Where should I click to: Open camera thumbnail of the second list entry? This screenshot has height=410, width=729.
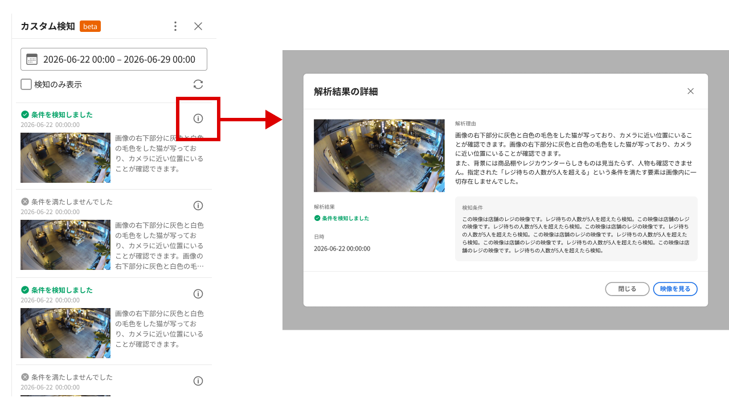[x=65, y=245]
